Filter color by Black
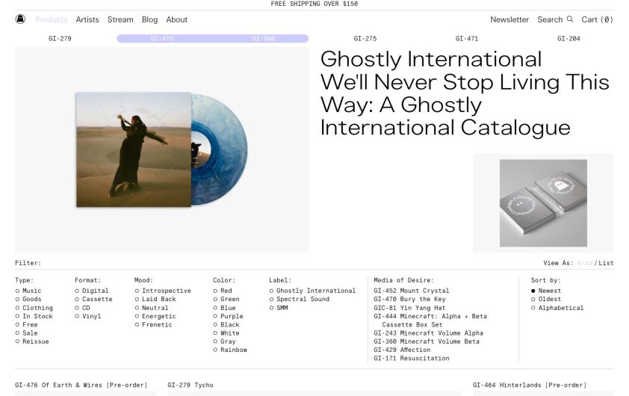 (226, 324)
